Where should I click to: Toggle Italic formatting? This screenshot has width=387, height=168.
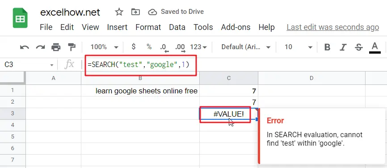[343, 47]
